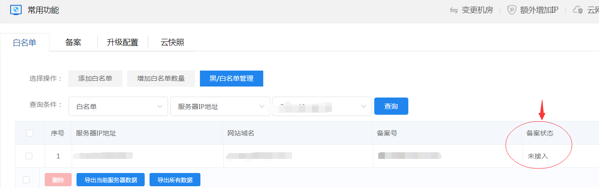Open 黑/白名单管理
Image resolution: width=599 pixels, height=188 pixels.
[231, 79]
